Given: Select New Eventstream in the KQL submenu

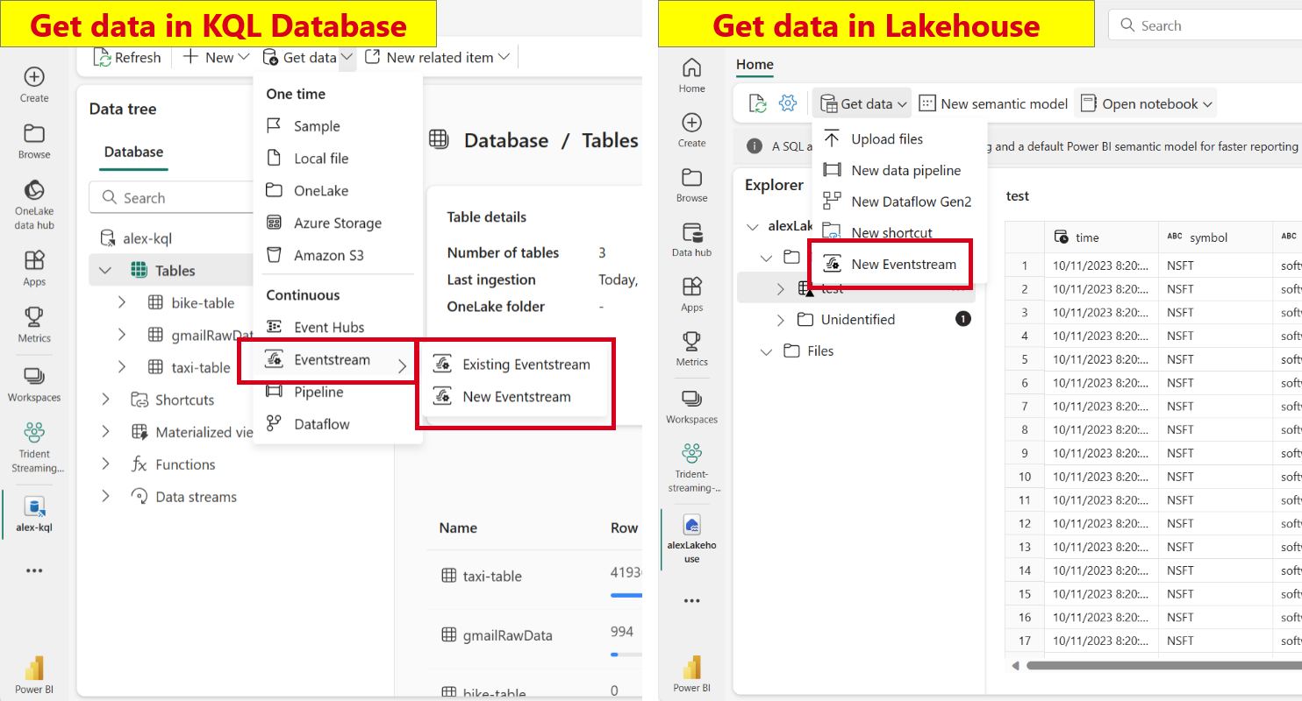Looking at the screenshot, I should [x=515, y=397].
